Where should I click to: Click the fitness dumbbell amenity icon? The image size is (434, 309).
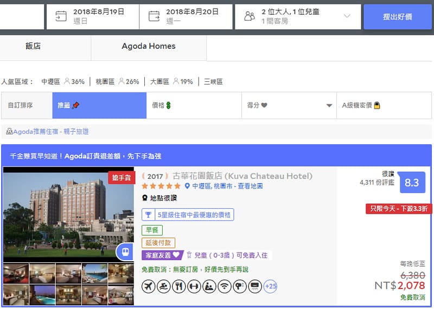click(194, 286)
